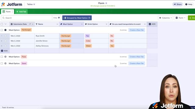
Task: Click the Name column text icon
Action: point(37,24)
